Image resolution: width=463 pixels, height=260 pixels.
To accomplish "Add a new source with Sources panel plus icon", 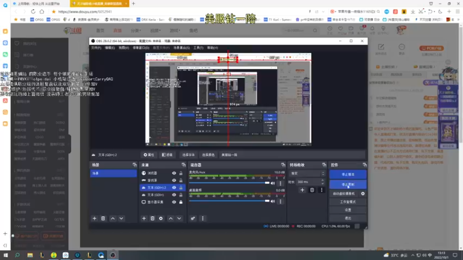I will (144, 218).
